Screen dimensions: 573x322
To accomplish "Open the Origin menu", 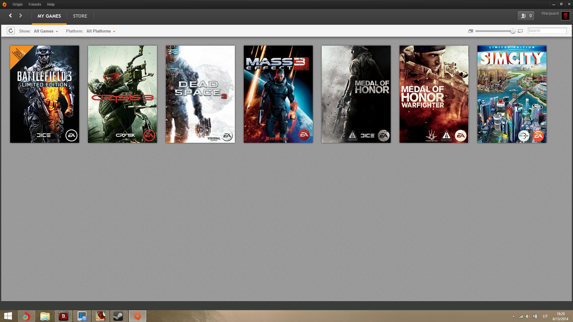I will 18,4.
